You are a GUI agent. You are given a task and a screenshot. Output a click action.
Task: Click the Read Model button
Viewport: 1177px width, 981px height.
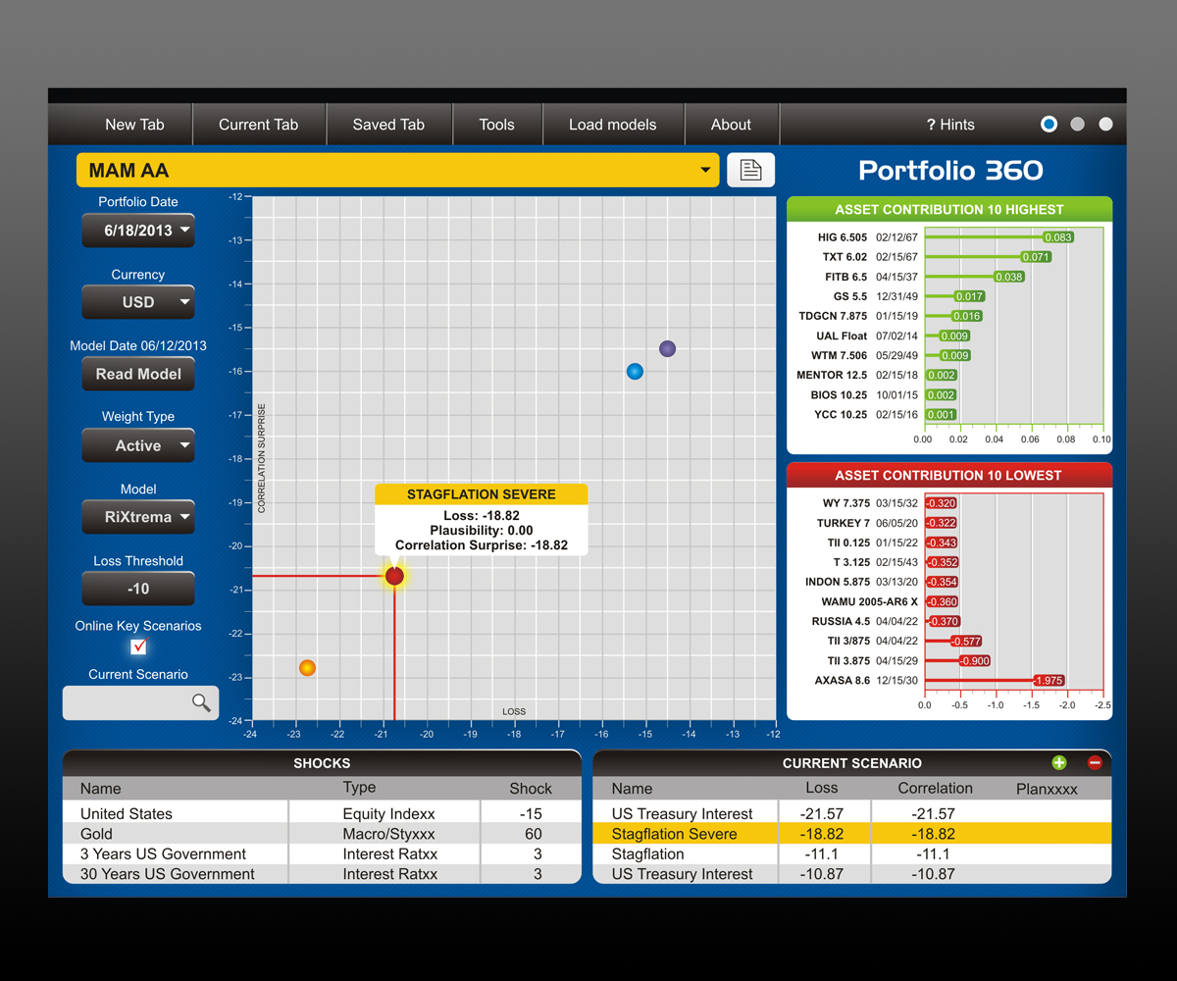137,374
